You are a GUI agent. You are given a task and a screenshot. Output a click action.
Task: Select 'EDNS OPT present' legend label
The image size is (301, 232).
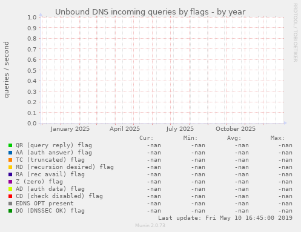[45, 204]
